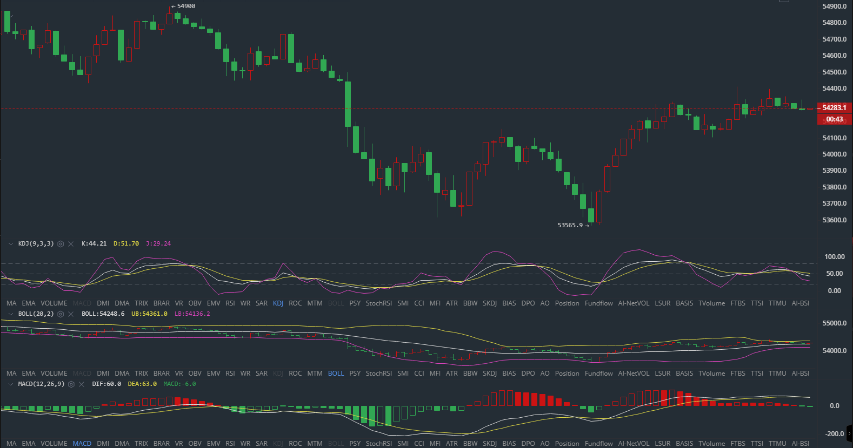The width and height of the screenshot is (853, 448).
Task: Click the MACD(12,26,9) indicator title
Action: 41,384
